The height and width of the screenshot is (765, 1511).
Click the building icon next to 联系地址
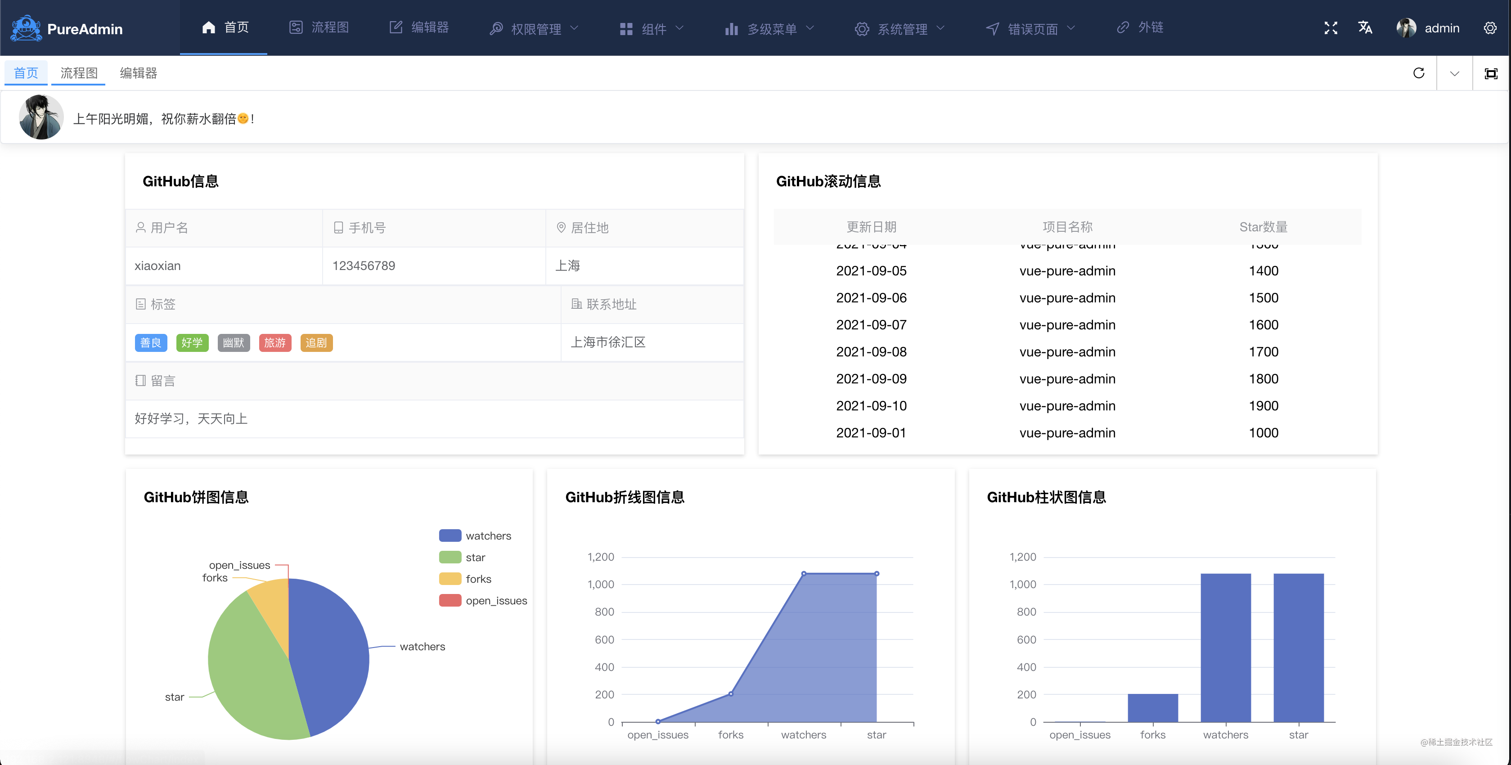576,304
